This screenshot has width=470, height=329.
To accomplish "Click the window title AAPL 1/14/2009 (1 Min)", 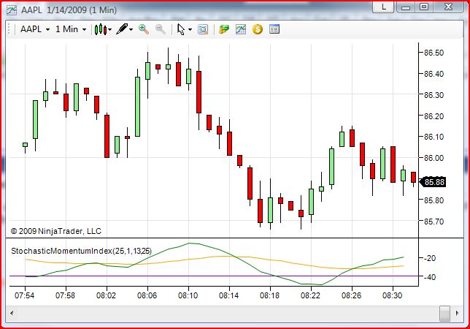I will point(69,10).
